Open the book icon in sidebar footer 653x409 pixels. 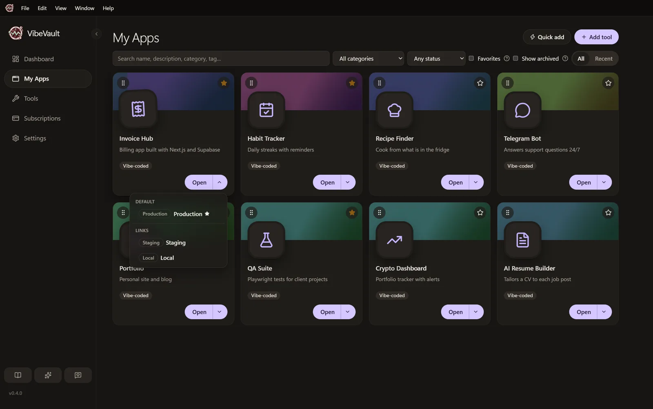[x=18, y=375]
